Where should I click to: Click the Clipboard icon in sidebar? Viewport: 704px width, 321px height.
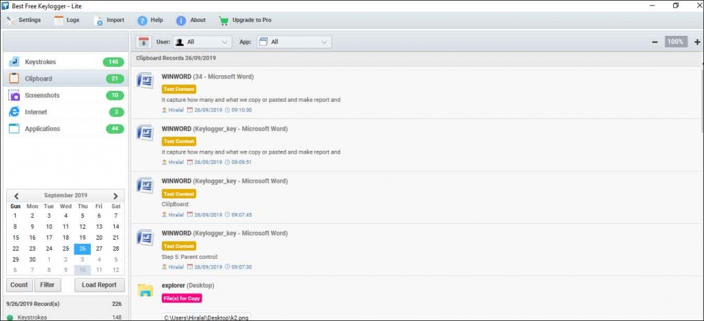coord(14,79)
